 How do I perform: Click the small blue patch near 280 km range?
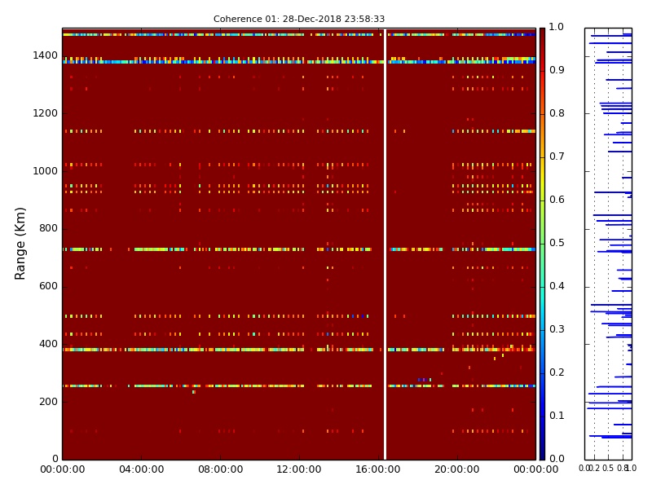coord(424,380)
